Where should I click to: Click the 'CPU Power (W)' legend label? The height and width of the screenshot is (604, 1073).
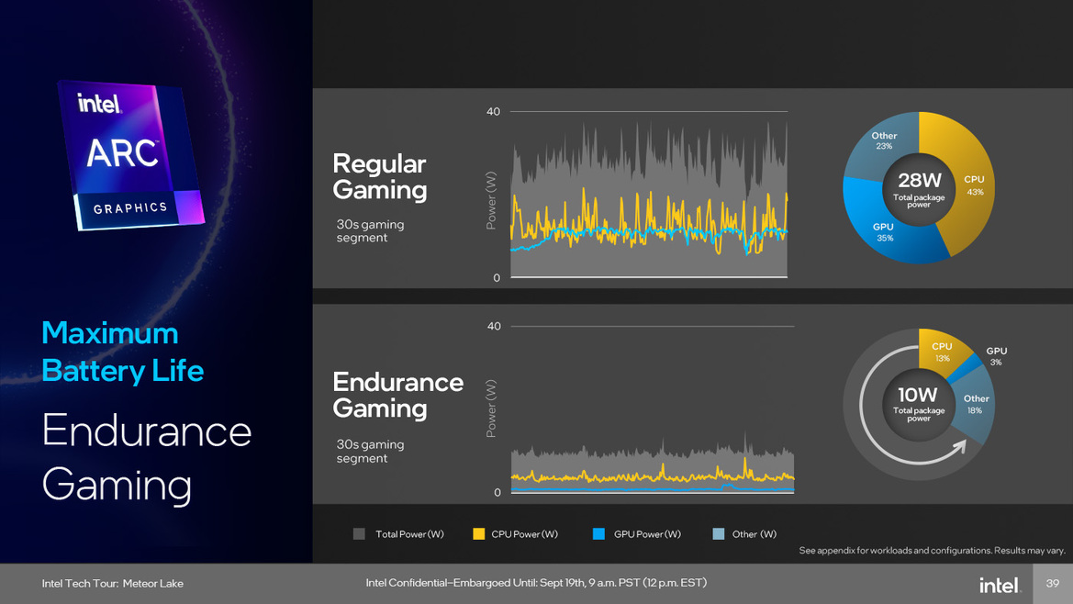click(524, 534)
